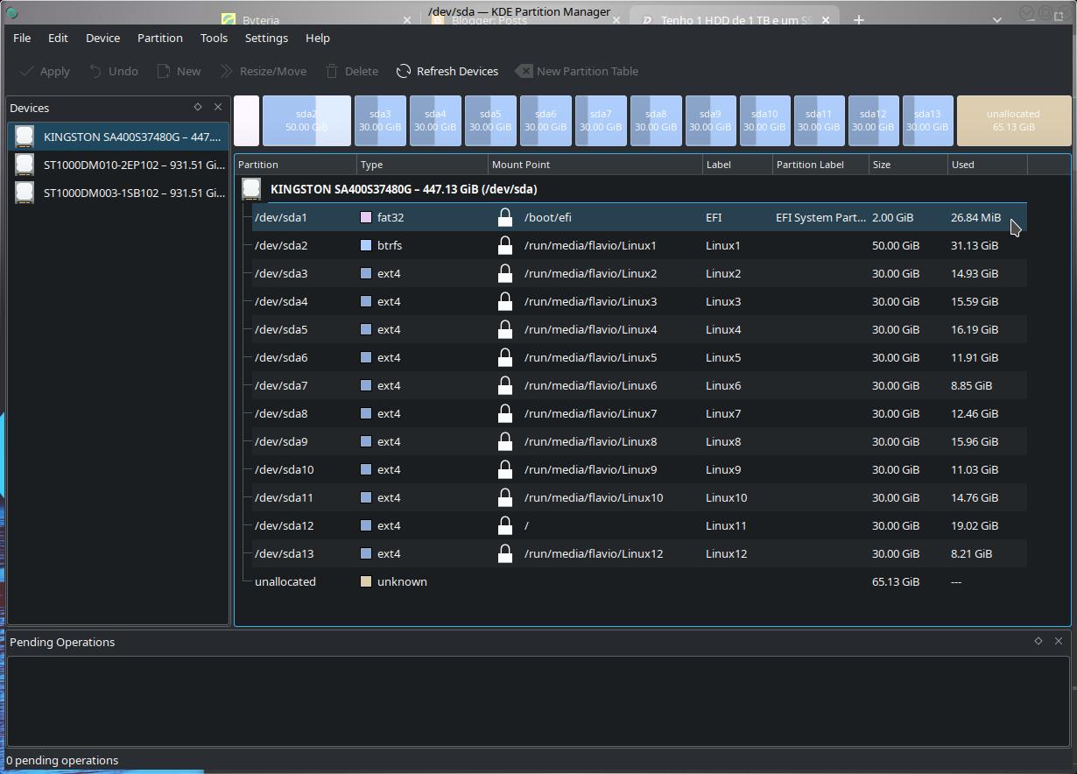Viewport: 1077px width, 774px height.
Task: Click the Refresh Devices toolbar icon
Action: [x=403, y=71]
